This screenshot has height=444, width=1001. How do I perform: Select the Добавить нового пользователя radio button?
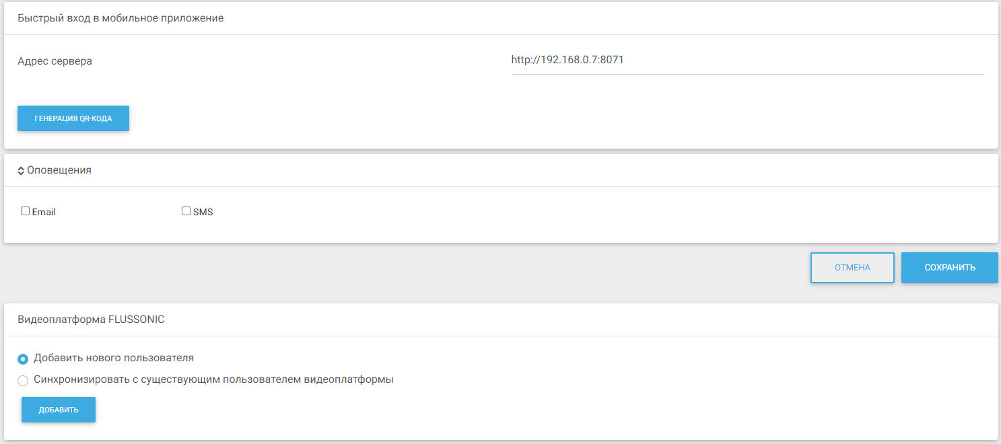click(23, 359)
